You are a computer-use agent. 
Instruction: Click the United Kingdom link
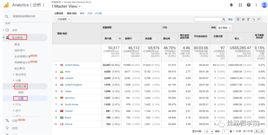tap(74, 85)
